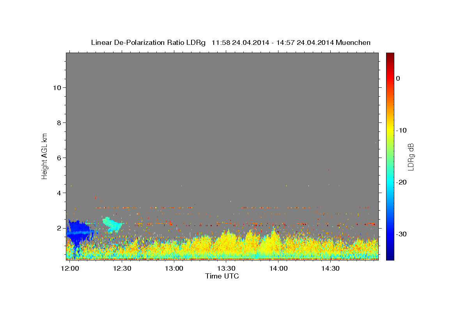
Task: Click the height tick label '4'
Action: point(59,193)
